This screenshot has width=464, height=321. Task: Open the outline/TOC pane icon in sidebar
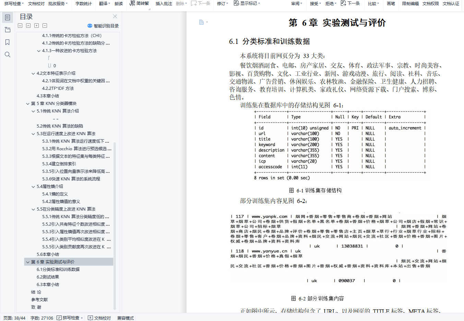8,17
